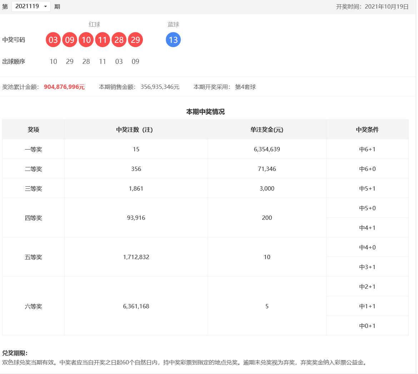This screenshot has width=418, height=374.
Task: Select the red ball numbered 03
Action: point(53,40)
